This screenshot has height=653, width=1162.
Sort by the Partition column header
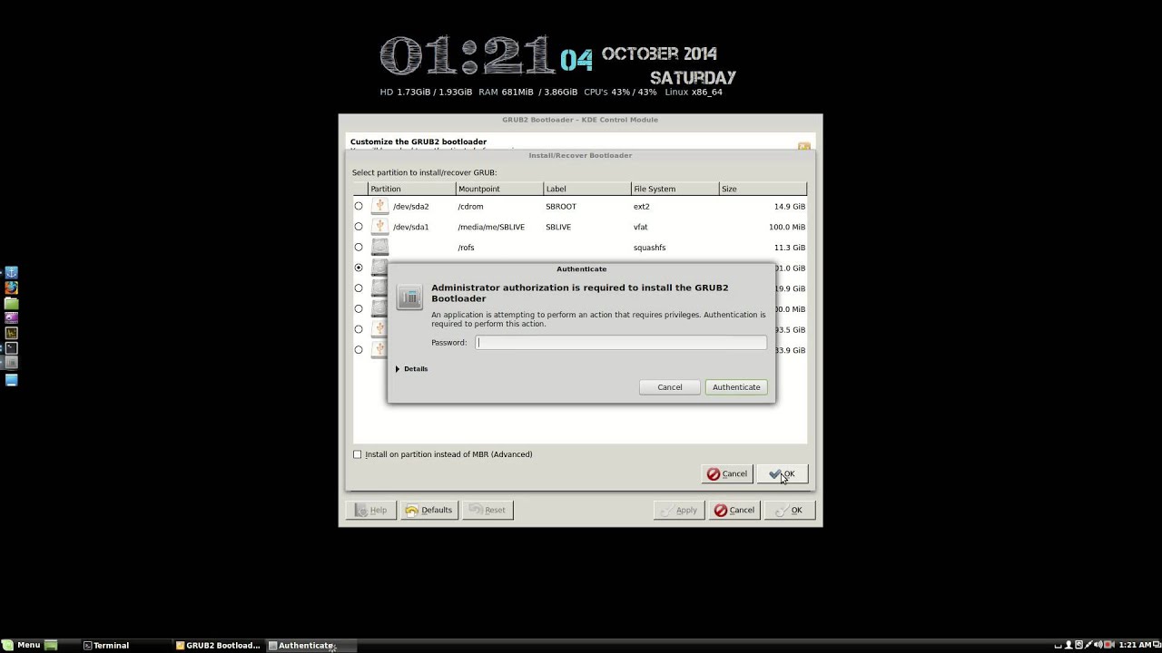click(412, 189)
